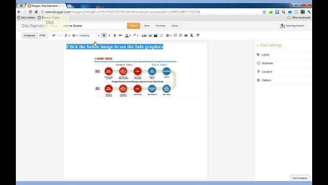
Task: Select the infographic image in the post
Action: (x=135, y=77)
